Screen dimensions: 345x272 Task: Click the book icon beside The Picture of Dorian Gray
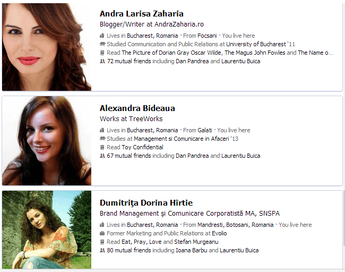(102, 53)
